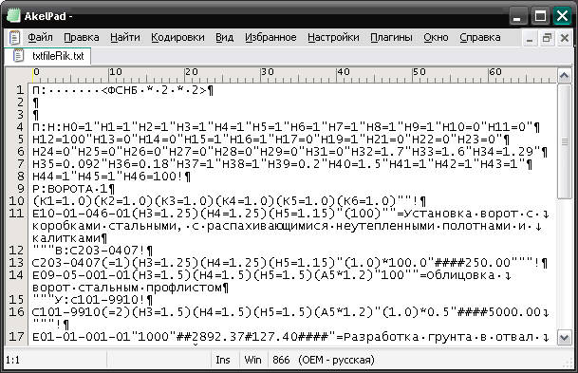Click the value ####250.00 on line 13
578x373 pixels.
pyautogui.click(x=473, y=263)
